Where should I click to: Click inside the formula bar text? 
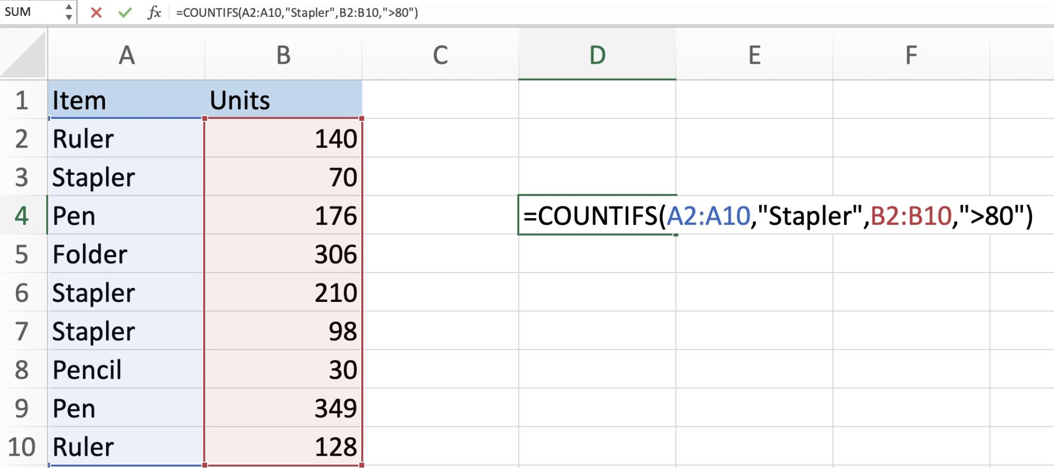click(297, 12)
